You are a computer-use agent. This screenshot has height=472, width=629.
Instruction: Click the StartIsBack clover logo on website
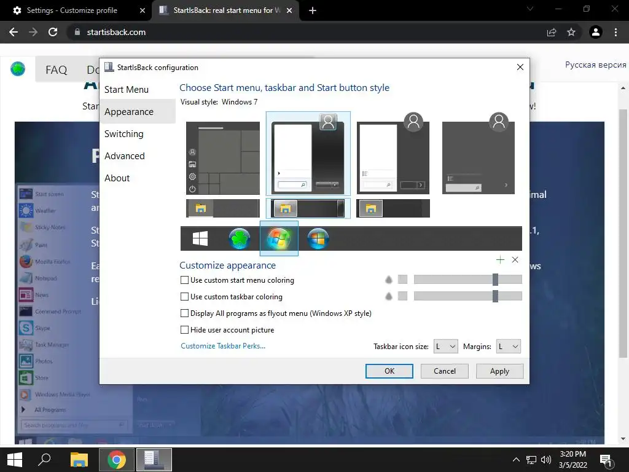click(x=18, y=69)
